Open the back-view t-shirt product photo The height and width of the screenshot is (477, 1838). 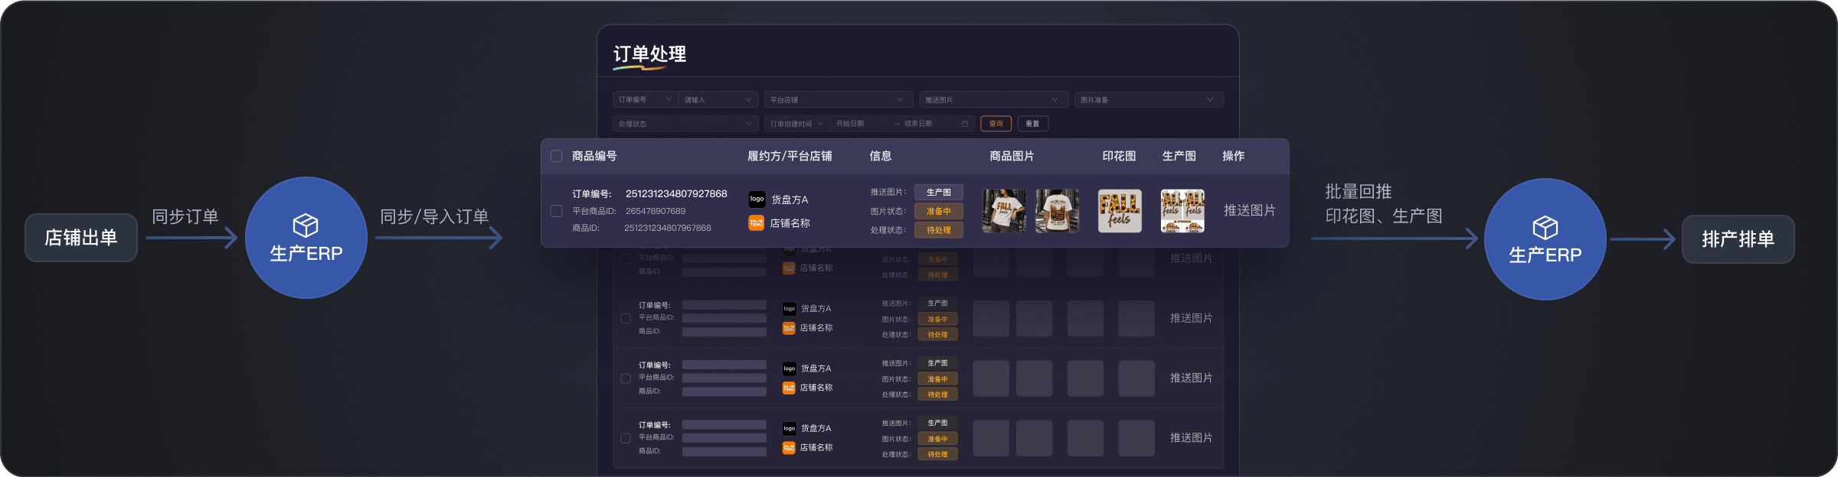[1057, 211]
